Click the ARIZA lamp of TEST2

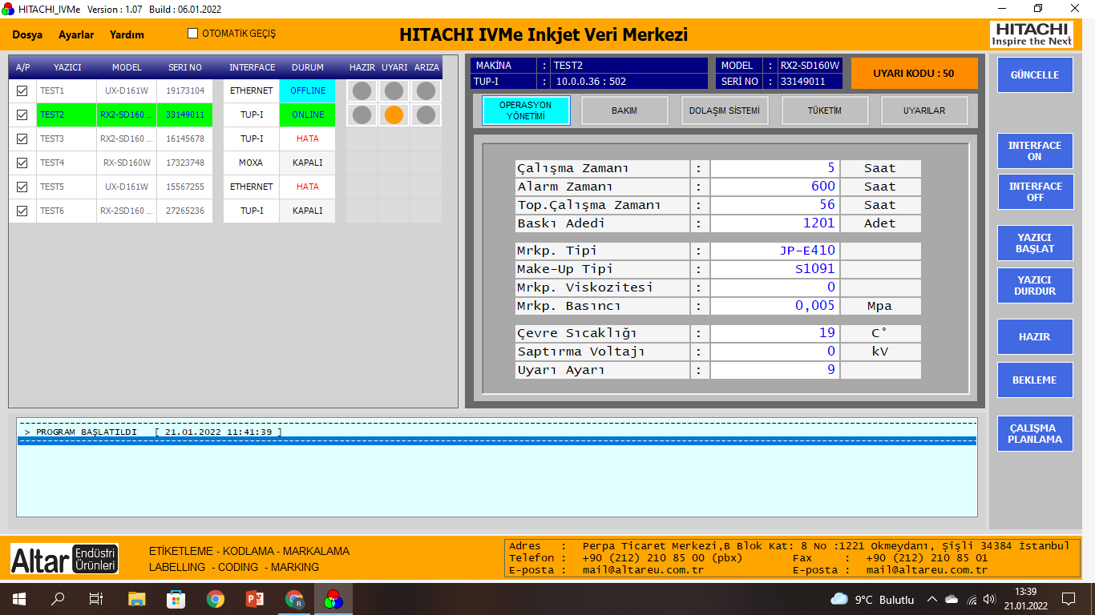tap(426, 115)
